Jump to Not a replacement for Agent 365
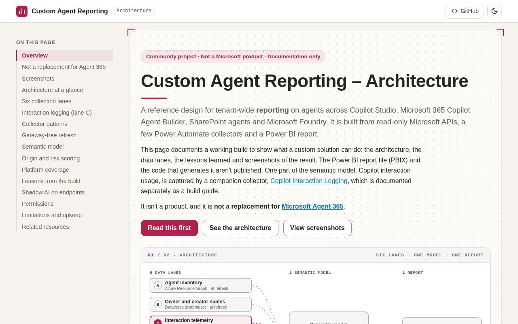This screenshot has height=324, width=518. click(x=65, y=67)
